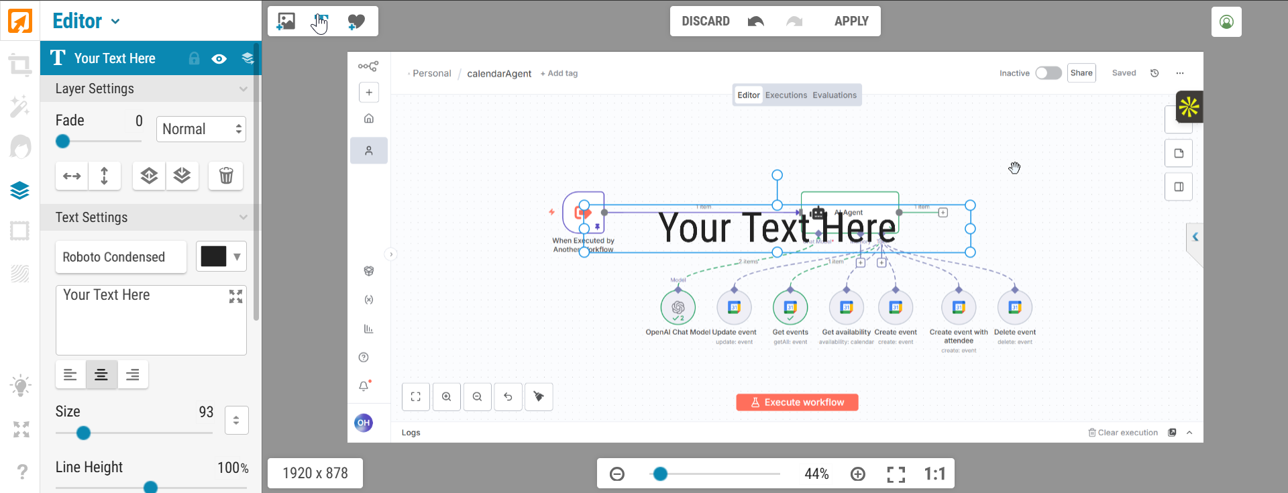The width and height of the screenshot is (1288, 493).
Task: Flip layer horizontally with arrows icon
Action: coord(72,176)
